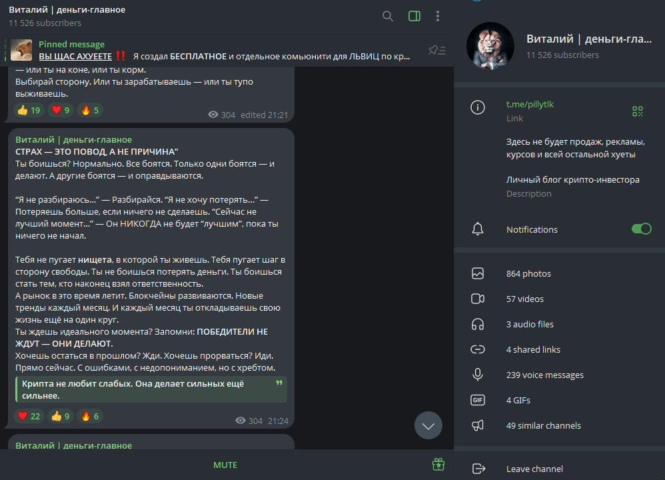Screen dimensions: 665x480
Task: React with heart showing 22
Action: (x=29, y=417)
